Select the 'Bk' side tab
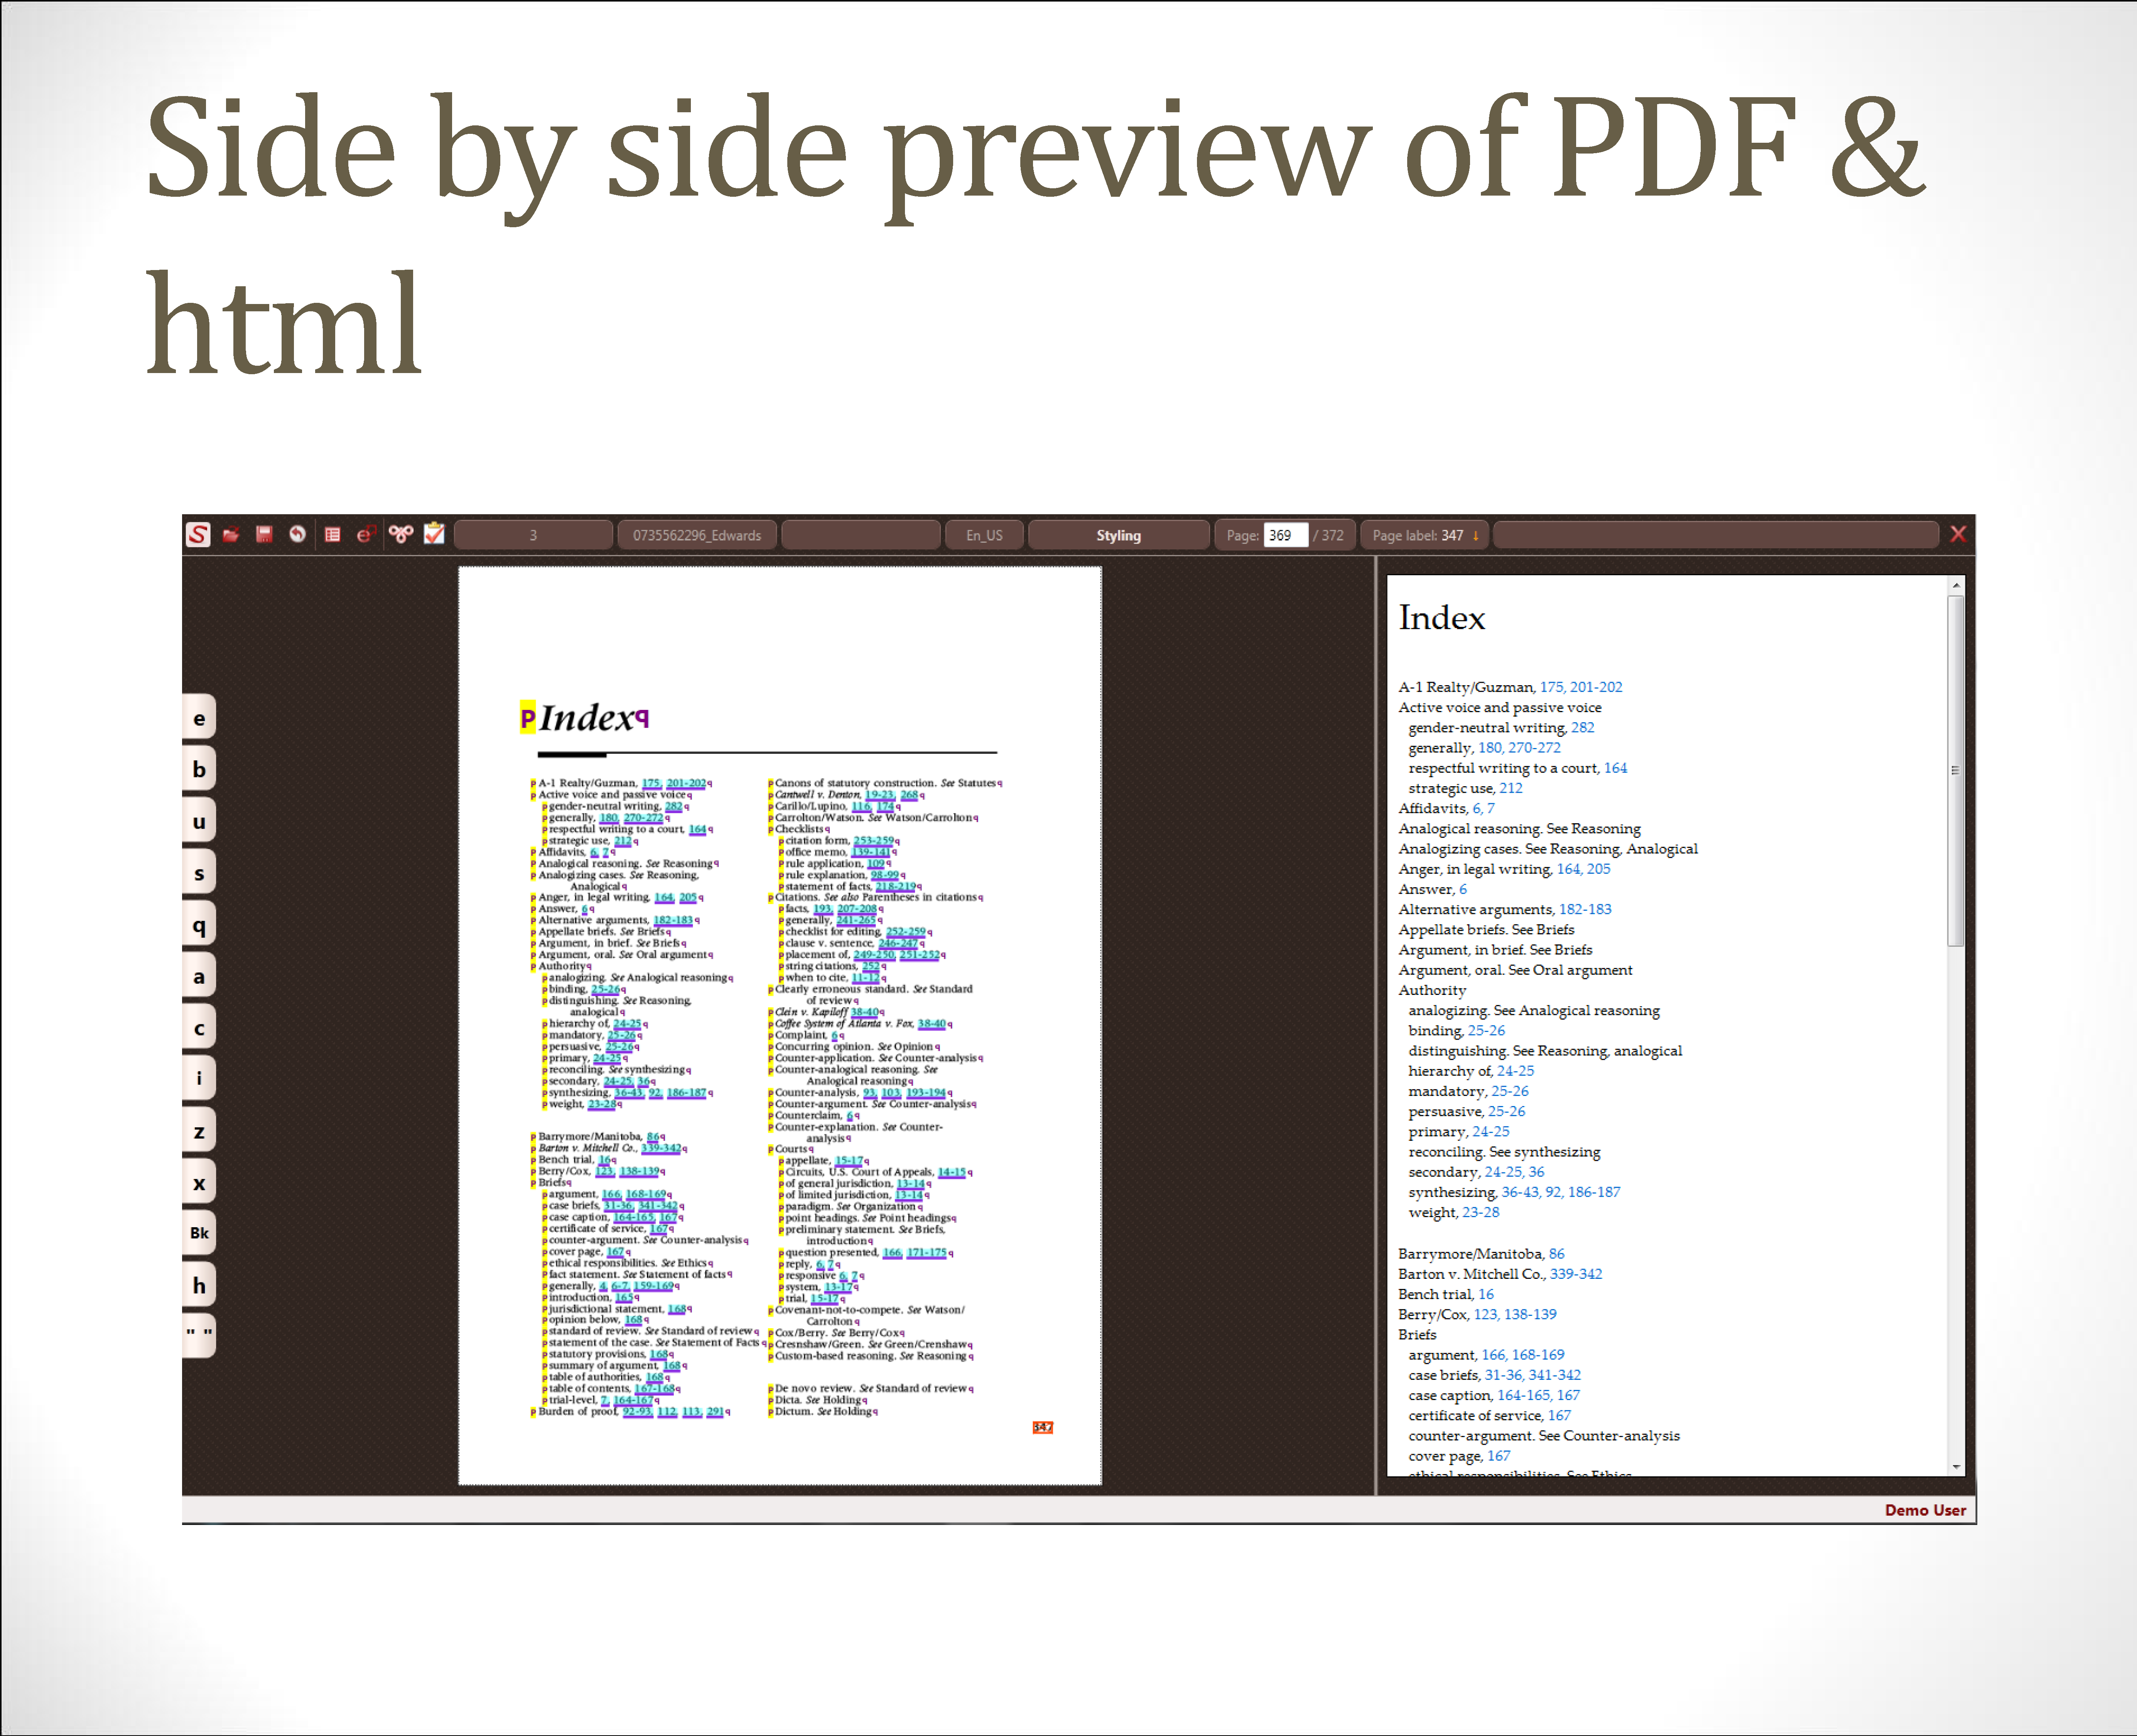Screen dimensions: 2137x1736 [199, 1233]
